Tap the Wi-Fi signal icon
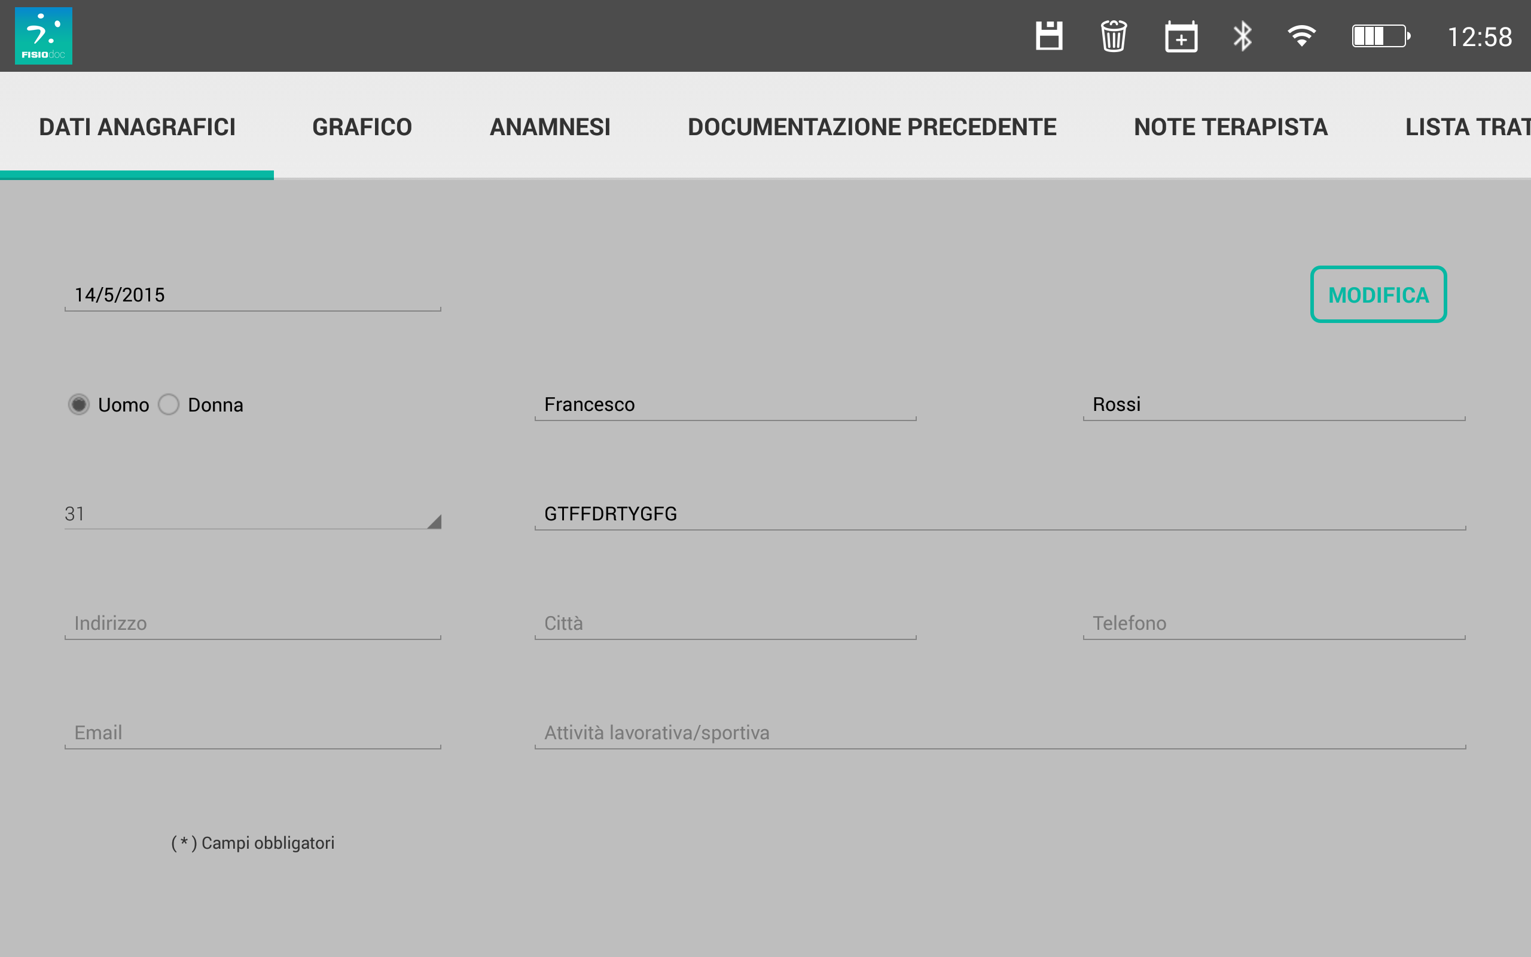Viewport: 1531px width, 957px height. [1301, 36]
